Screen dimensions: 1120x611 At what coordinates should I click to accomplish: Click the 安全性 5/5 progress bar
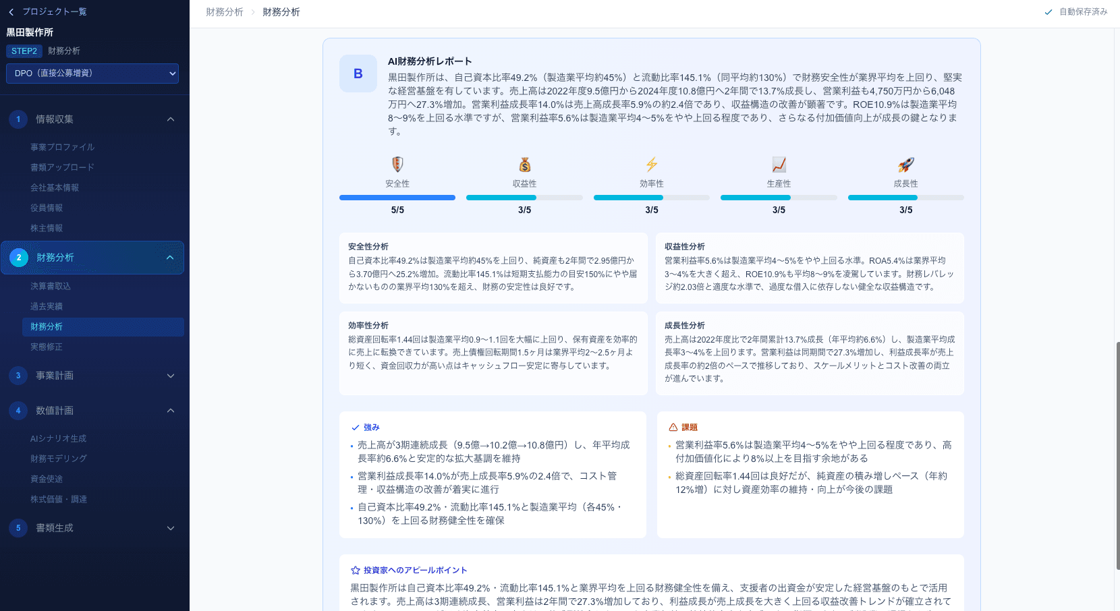(x=397, y=197)
